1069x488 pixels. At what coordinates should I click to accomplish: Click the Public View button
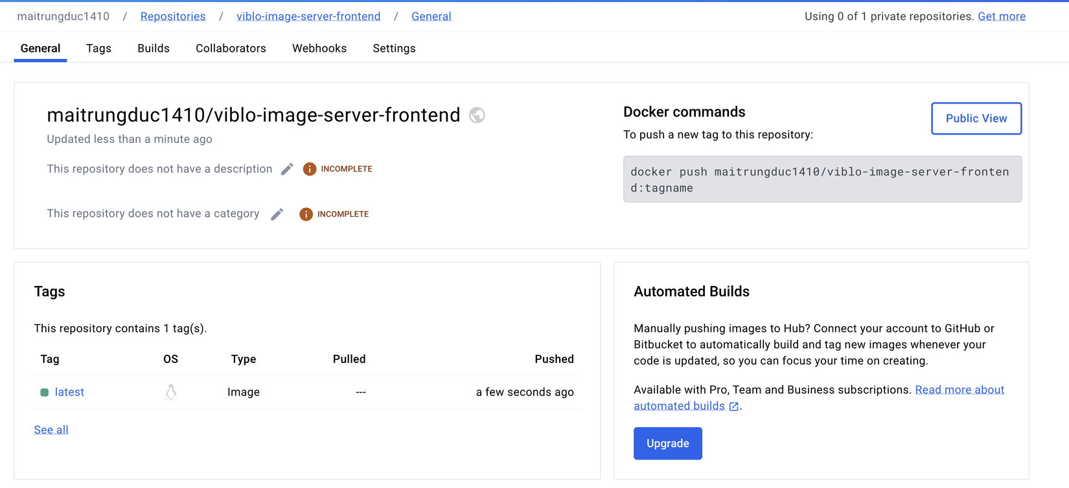(976, 118)
